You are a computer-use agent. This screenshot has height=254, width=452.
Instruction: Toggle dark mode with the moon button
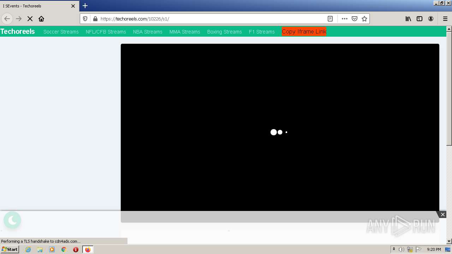tap(12, 220)
